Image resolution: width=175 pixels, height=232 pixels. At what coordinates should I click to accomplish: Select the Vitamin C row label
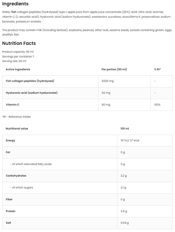coord(13,105)
